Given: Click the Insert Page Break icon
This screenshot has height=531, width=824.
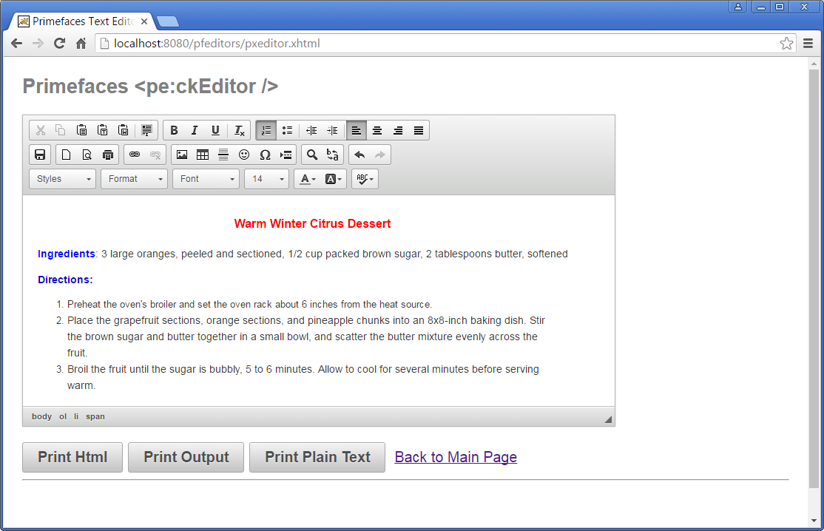Looking at the screenshot, I should (286, 155).
